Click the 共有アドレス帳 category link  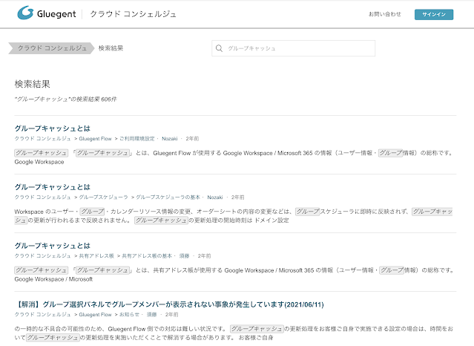95,256
